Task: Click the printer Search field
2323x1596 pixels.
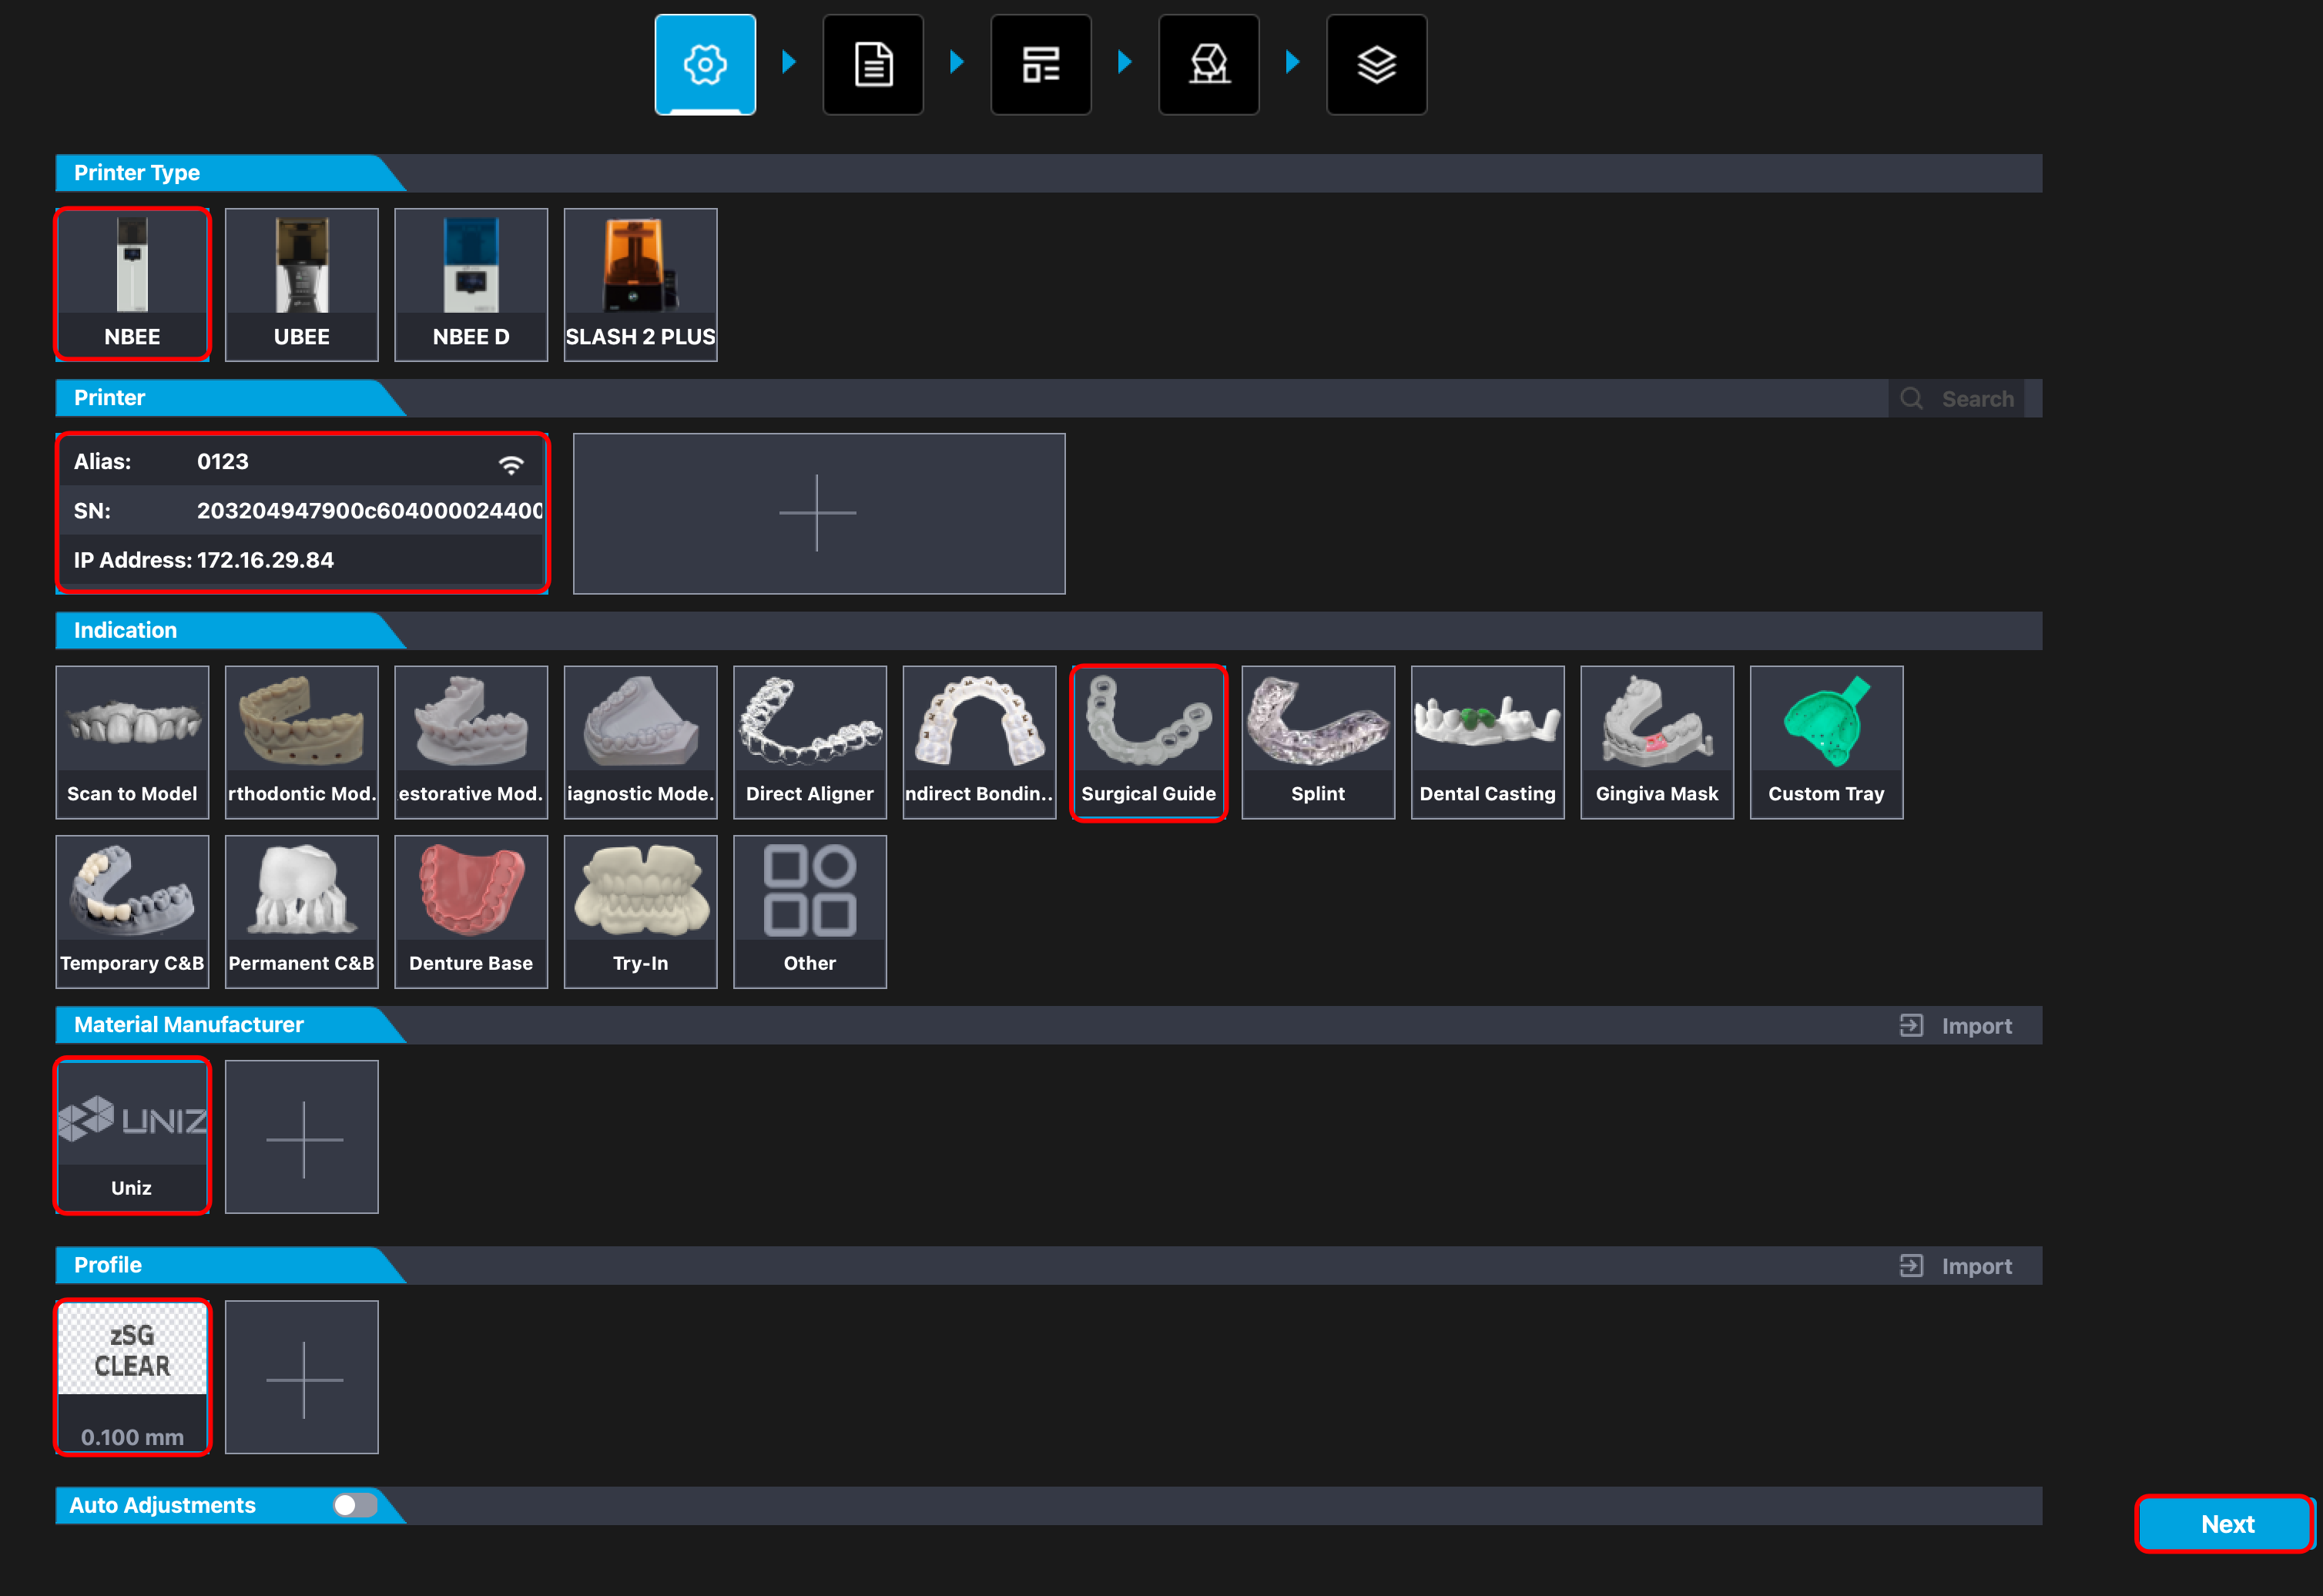Action: tap(1957, 398)
